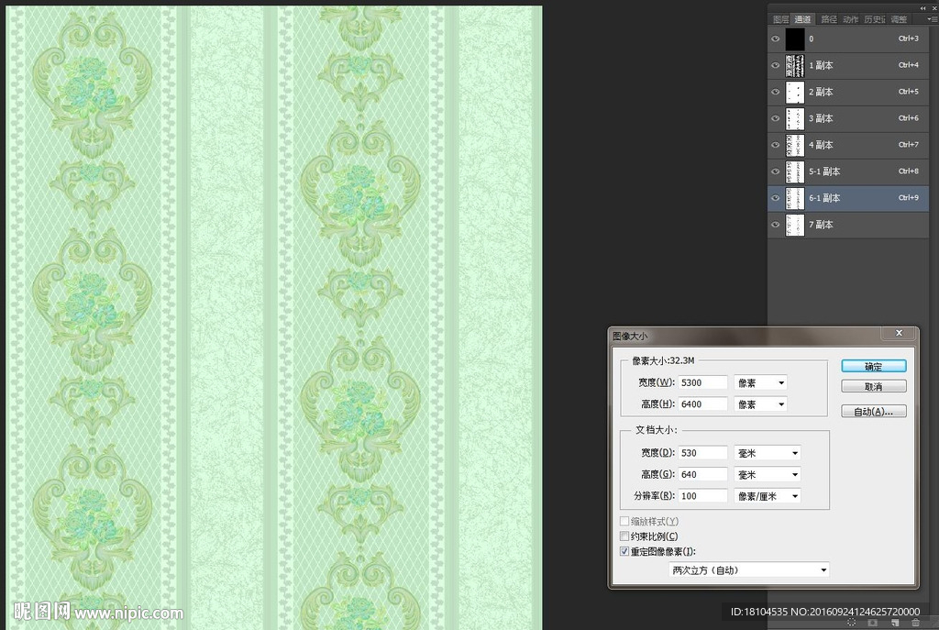
Task: Enable the 约束比例 checkbox
Action: point(624,536)
